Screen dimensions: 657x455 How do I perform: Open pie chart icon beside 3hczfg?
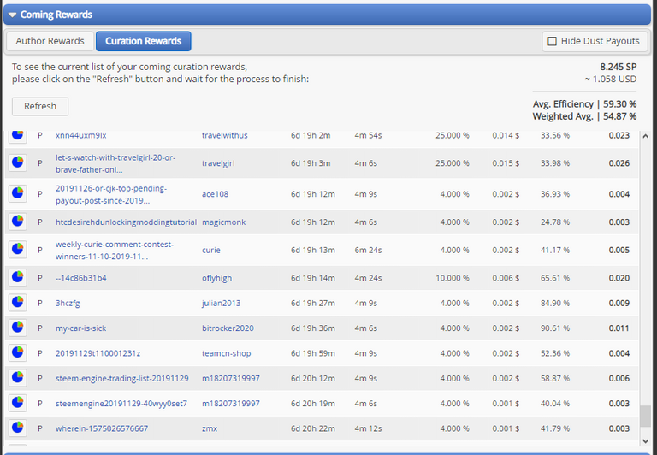click(x=17, y=303)
